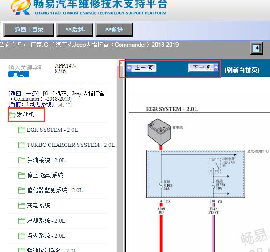Go forward with the >>前进 button
Image resolution: width=270 pixels, height=252 pixels.
point(114,30)
